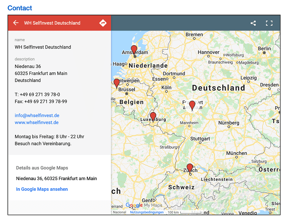This screenshot has height=222, width=287.
Task: Click the Köln city label on map
Action: coord(166,87)
